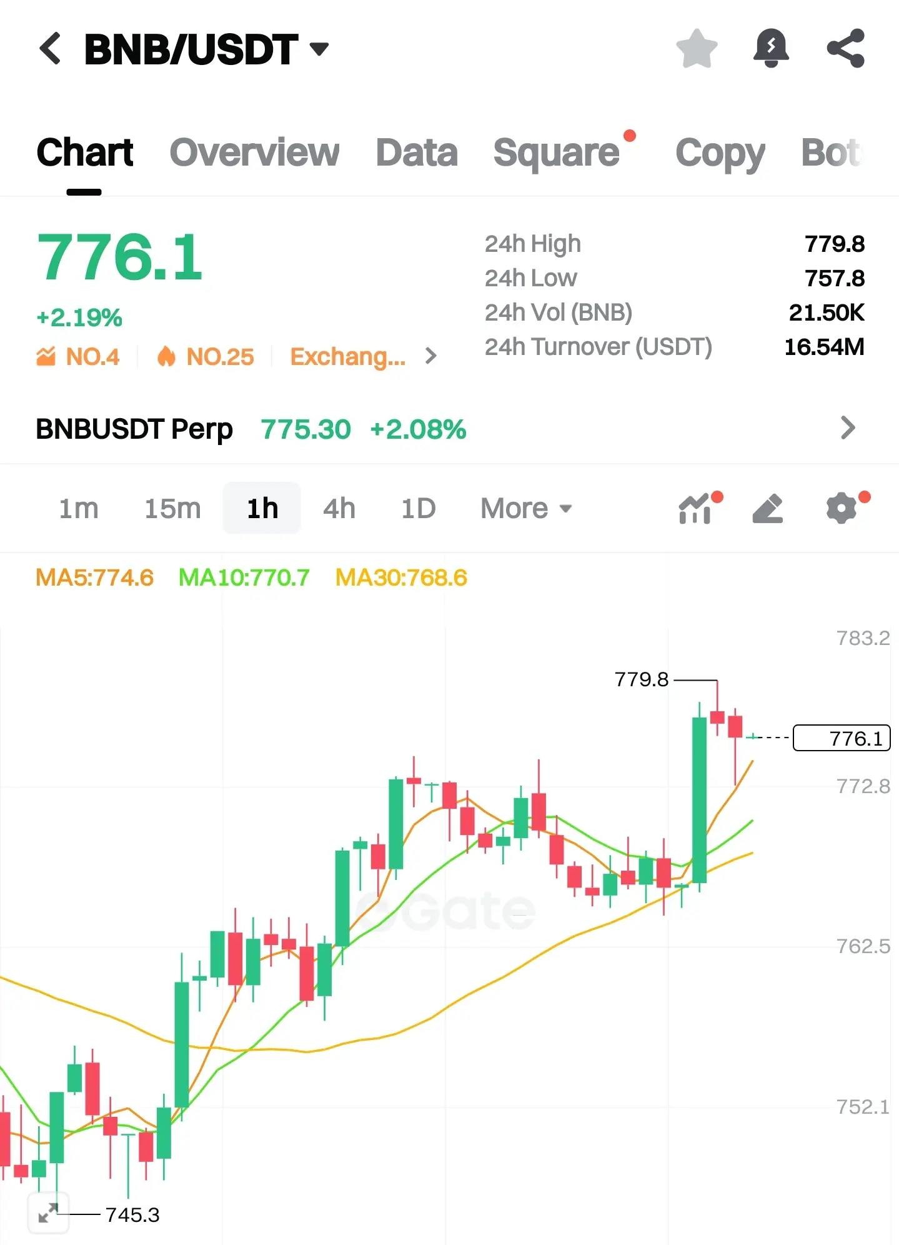
Task: Tap the perp change +2.08%
Action: pyautogui.click(x=418, y=429)
